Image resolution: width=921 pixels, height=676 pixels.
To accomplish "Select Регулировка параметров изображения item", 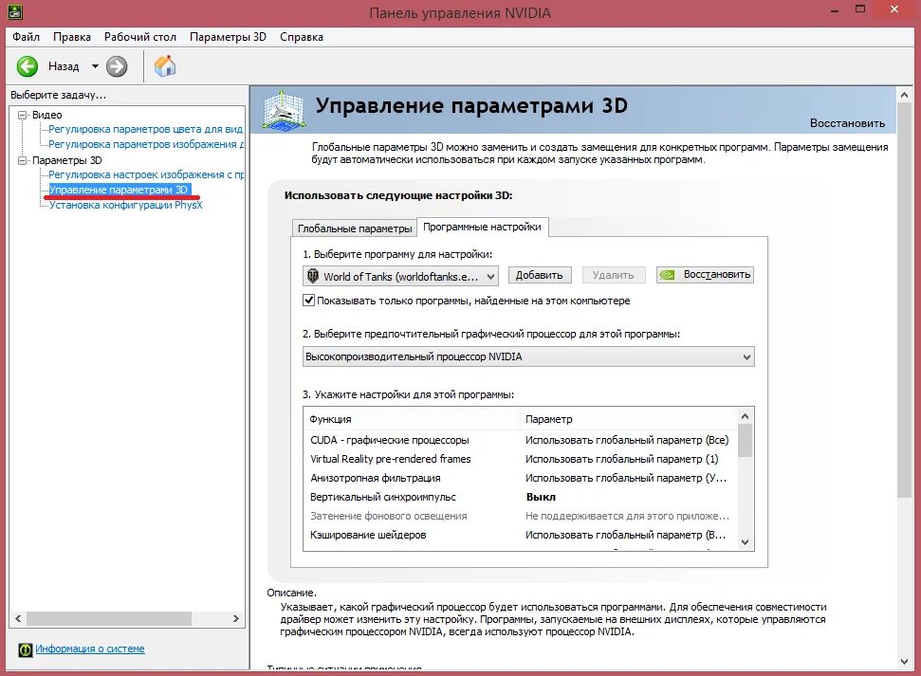I will click(146, 144).
